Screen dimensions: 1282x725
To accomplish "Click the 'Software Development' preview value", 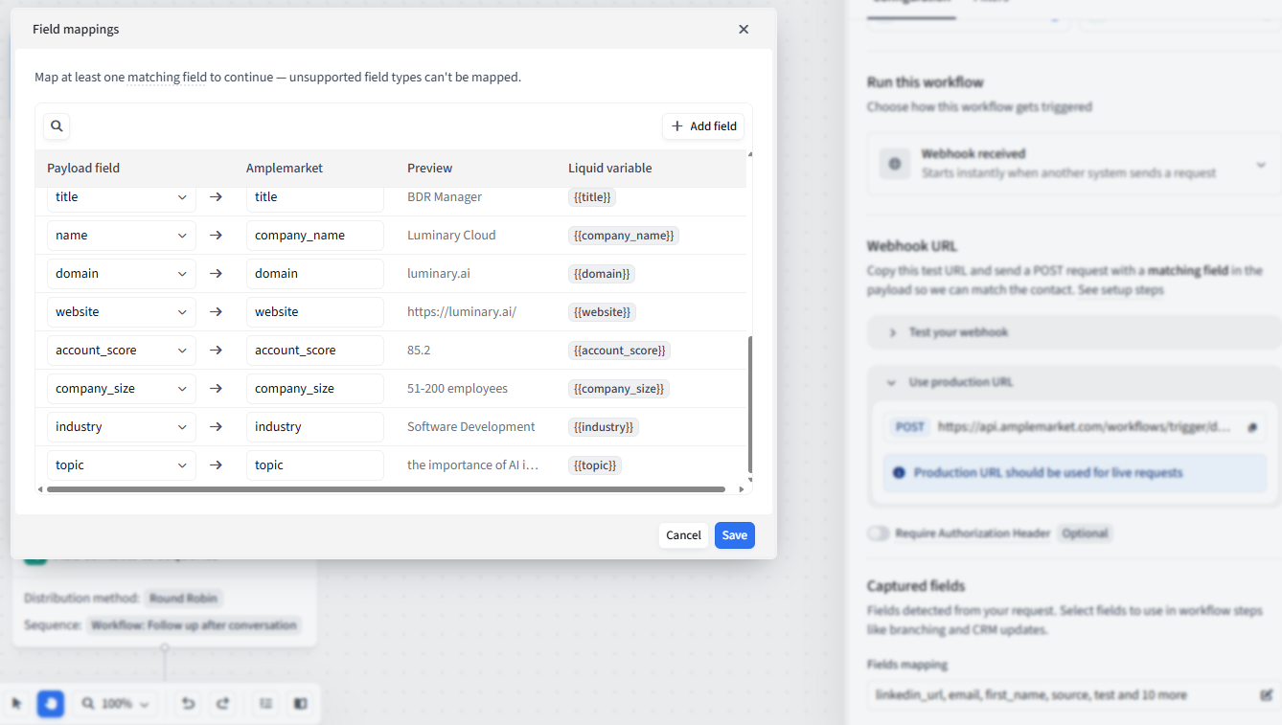I will (x=471, y=427).
